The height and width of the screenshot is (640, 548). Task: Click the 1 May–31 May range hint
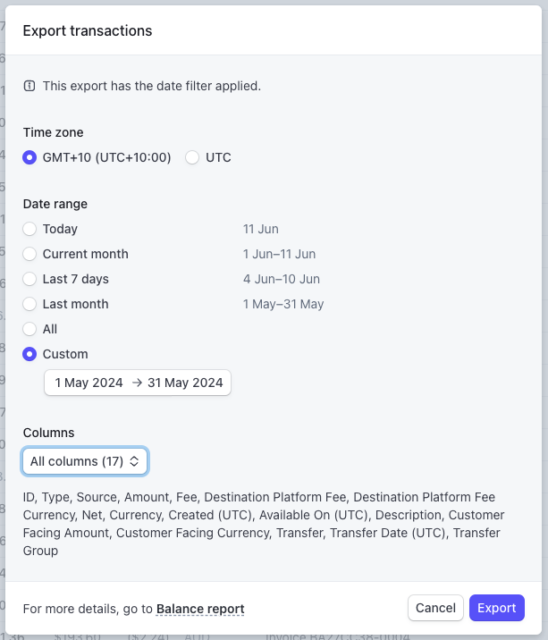283,304
